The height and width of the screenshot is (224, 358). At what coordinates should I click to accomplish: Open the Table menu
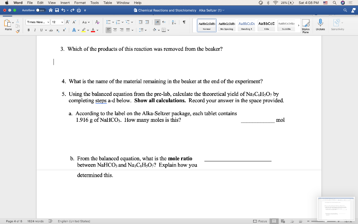pos(107,2)
